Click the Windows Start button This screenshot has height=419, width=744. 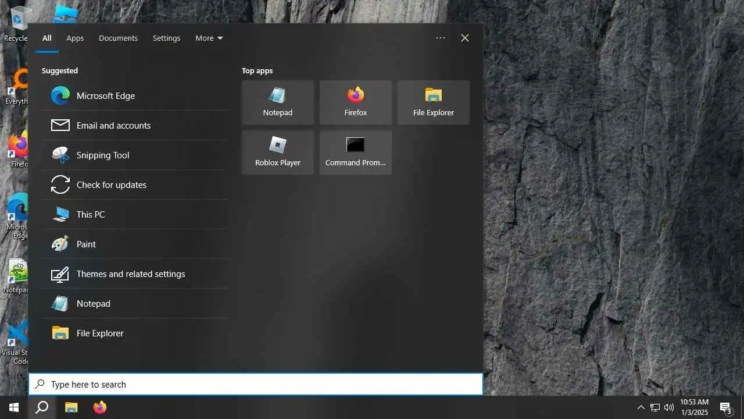[x=14, y=407]
